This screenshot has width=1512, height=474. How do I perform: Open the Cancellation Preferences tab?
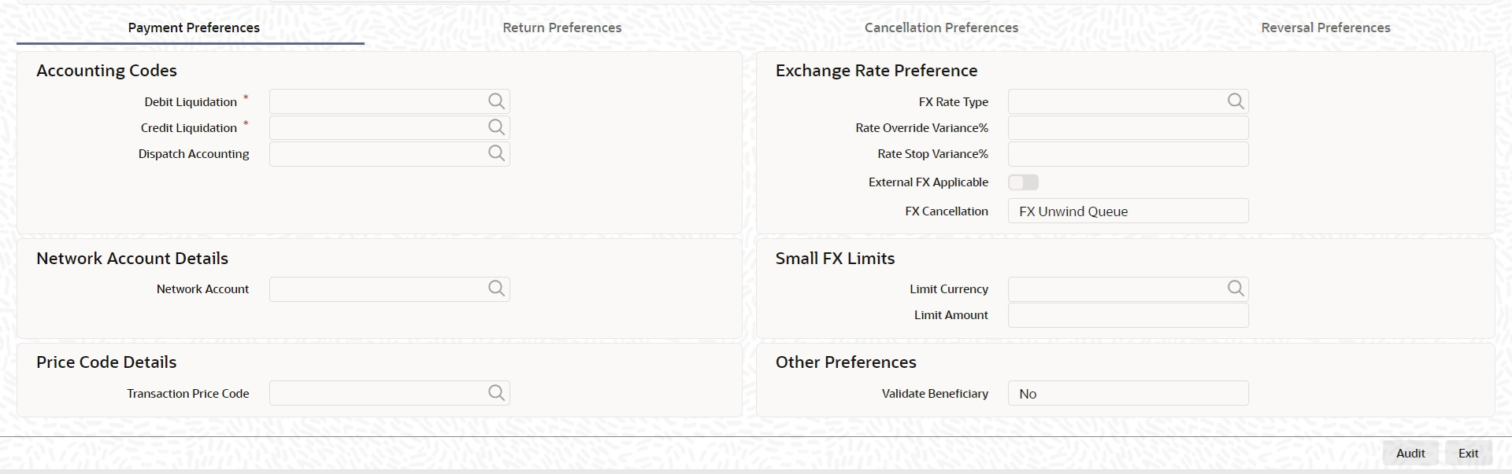(941, 28)
